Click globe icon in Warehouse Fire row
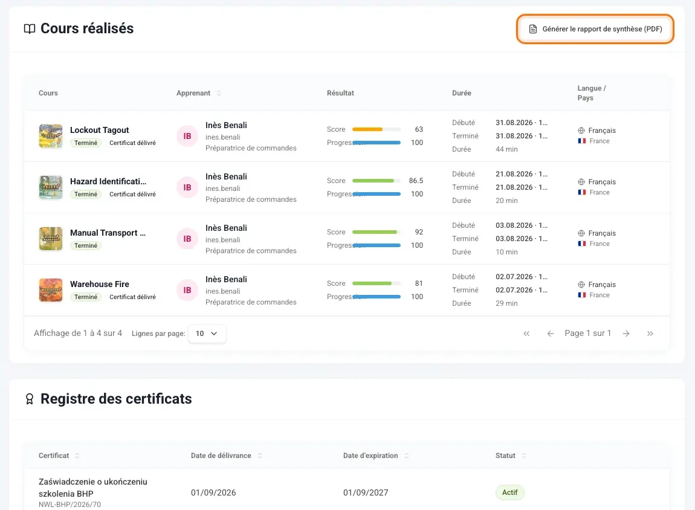This screenshot has width=695, height=510. 581,285
